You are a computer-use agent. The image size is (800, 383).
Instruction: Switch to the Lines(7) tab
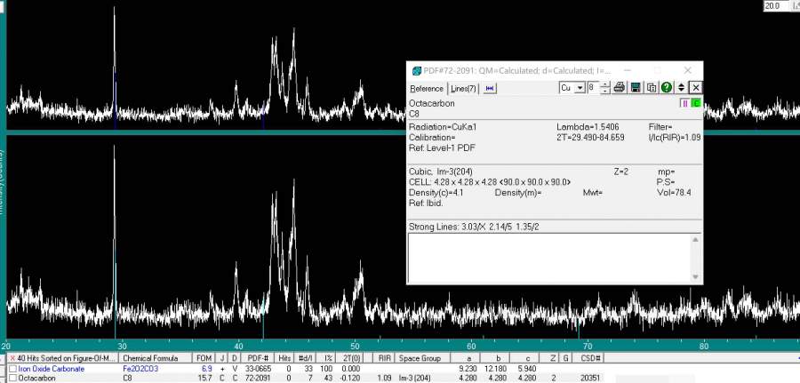463,88
